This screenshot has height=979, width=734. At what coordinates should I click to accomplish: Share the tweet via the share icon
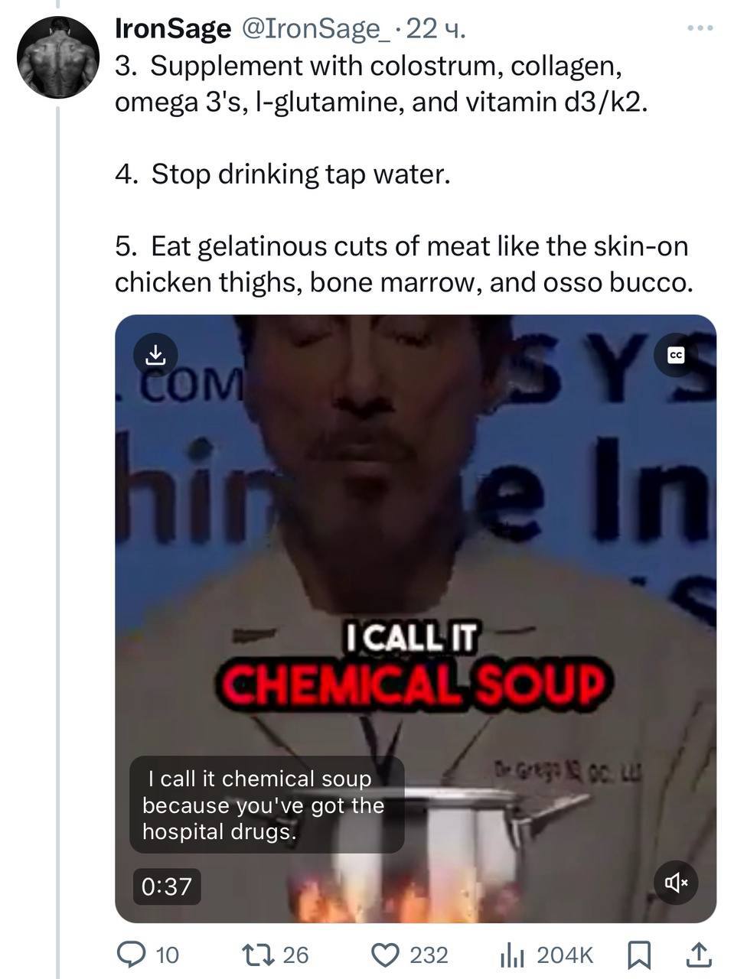(x=698, y=954)
